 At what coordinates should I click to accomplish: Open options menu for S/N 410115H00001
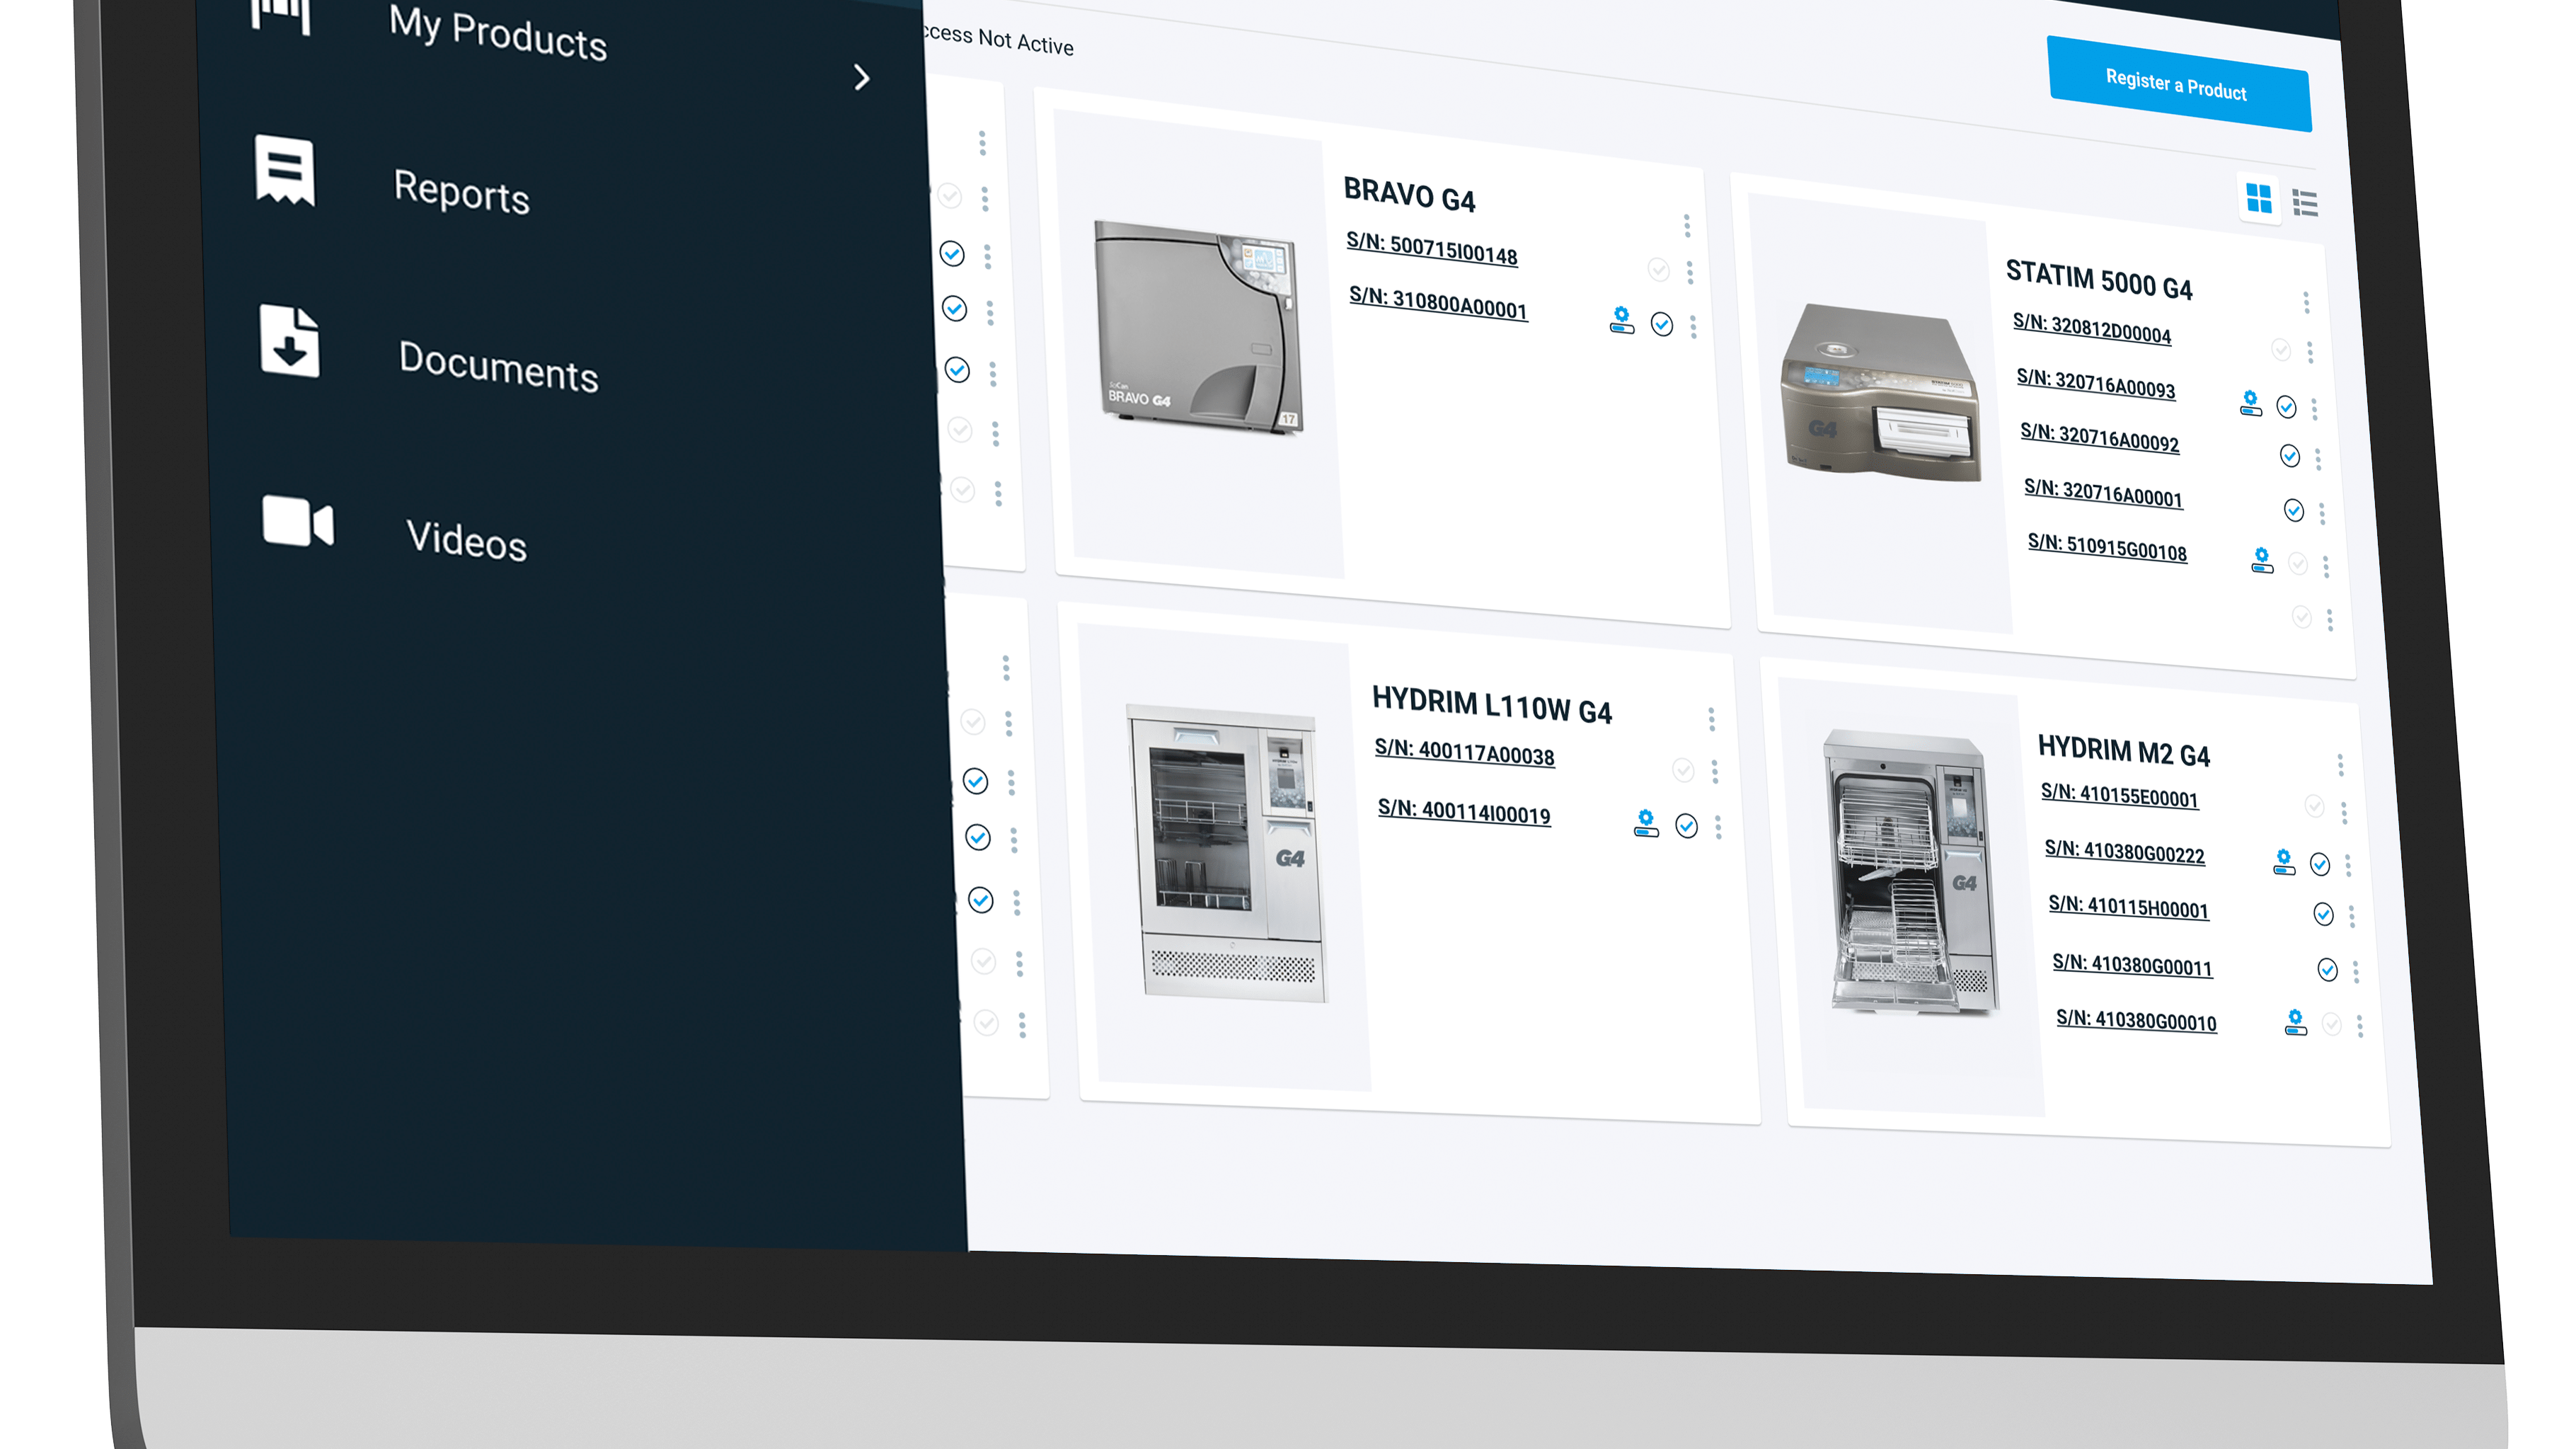click(x=2352, y=916)
